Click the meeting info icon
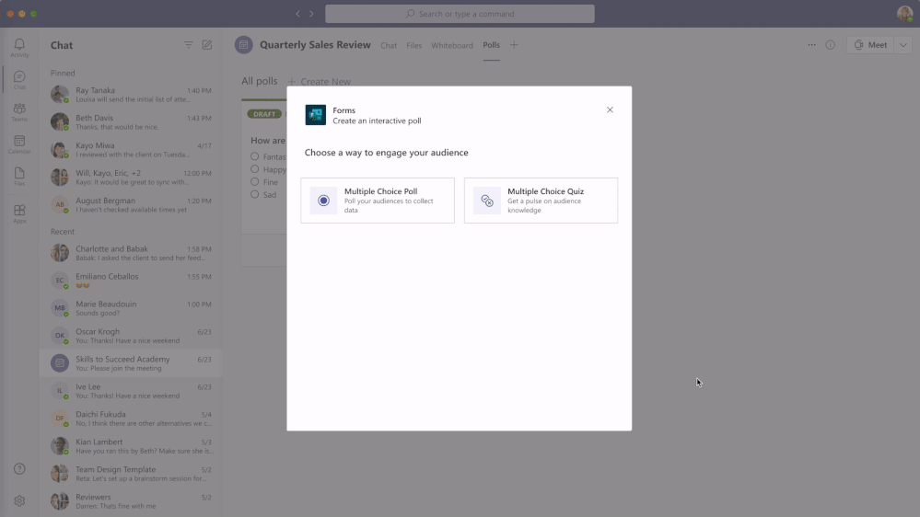This screenshot has height=517, width=920. 831,45
